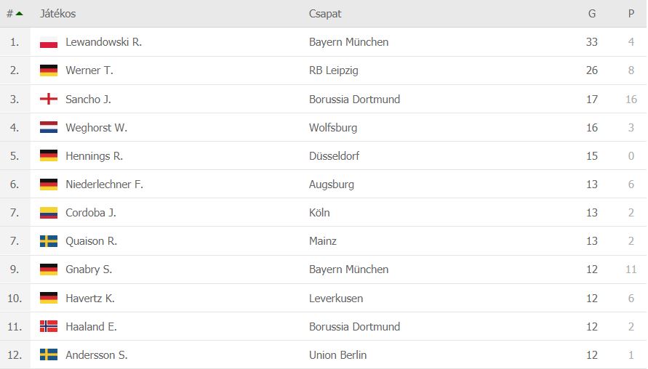Click the green sort arrow beside #

click(x=19, y=14)
